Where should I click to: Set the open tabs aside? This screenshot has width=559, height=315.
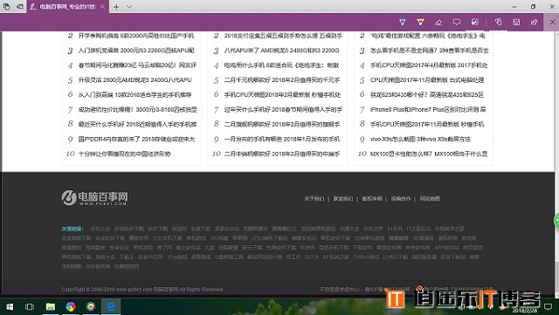coord(20,6)
